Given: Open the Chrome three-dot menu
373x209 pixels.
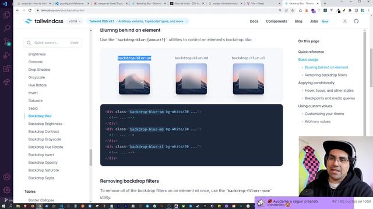Looking at the screenshot, I should 369,10.
